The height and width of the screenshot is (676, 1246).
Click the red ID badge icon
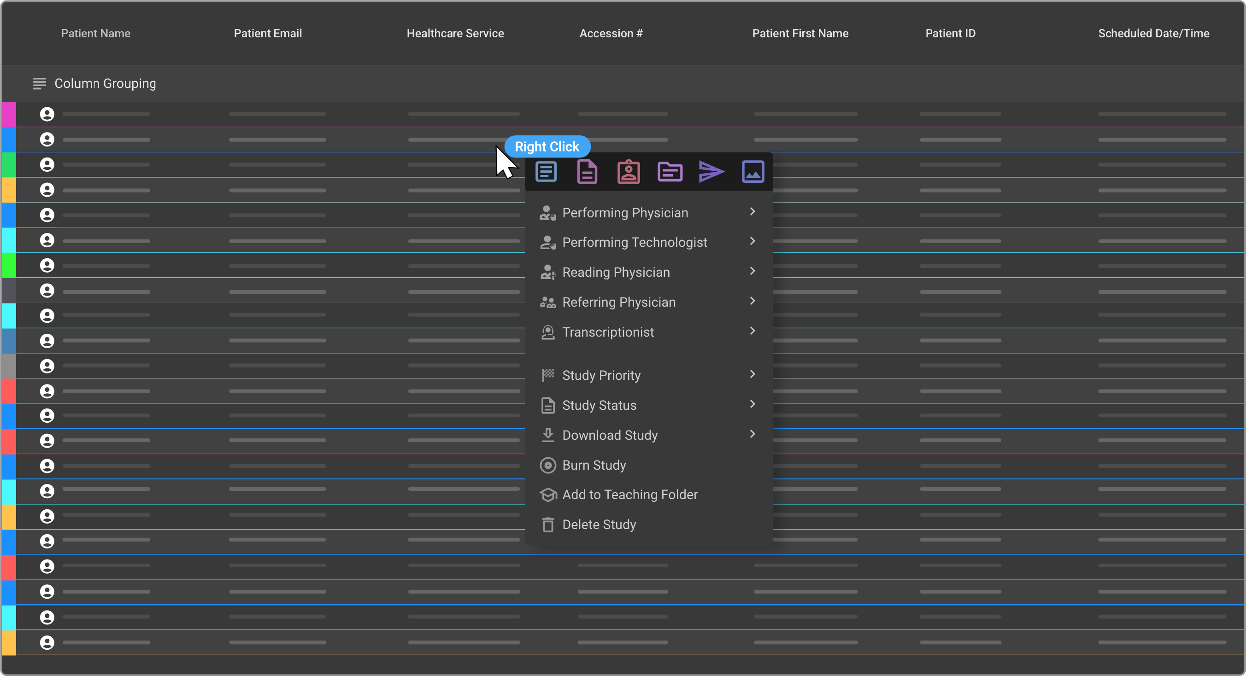pyautogui.click(x=629, y=172)
